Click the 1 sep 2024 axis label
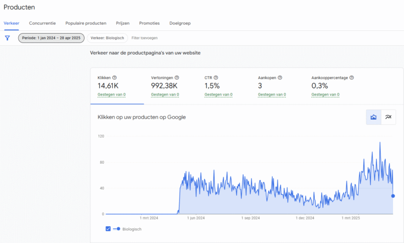 (x=250, y=218)
